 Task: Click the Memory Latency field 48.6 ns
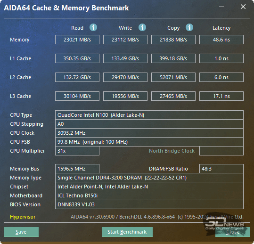tap(221, 40)
